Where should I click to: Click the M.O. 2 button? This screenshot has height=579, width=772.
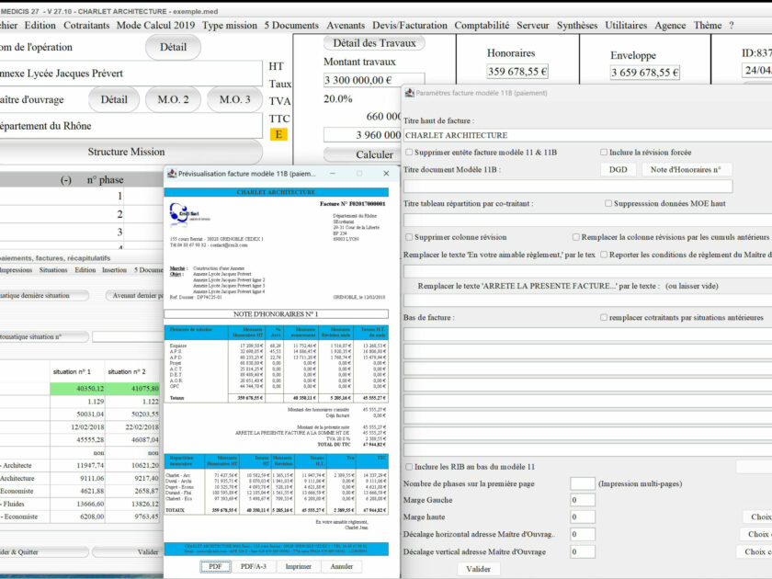tap(174, 99)
